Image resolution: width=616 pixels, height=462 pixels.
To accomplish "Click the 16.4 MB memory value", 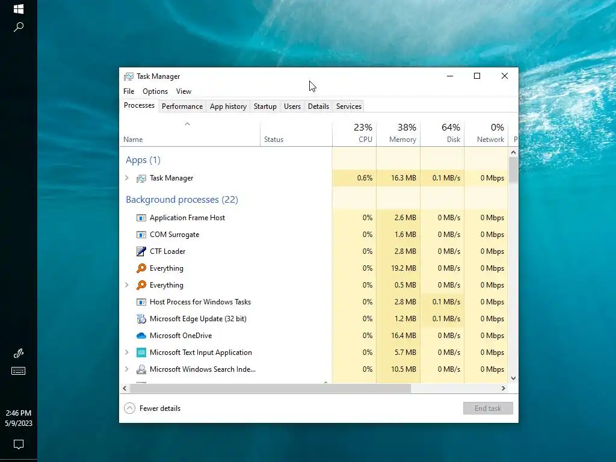I will coord(404,336).
